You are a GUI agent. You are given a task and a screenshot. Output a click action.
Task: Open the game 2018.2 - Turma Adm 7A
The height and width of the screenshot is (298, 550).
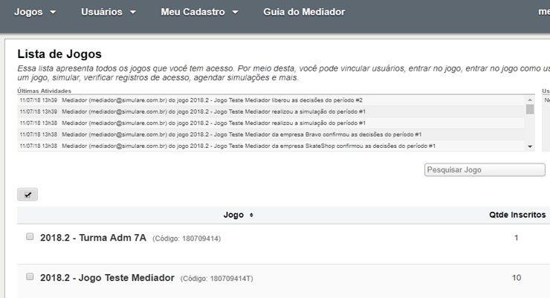94,238
